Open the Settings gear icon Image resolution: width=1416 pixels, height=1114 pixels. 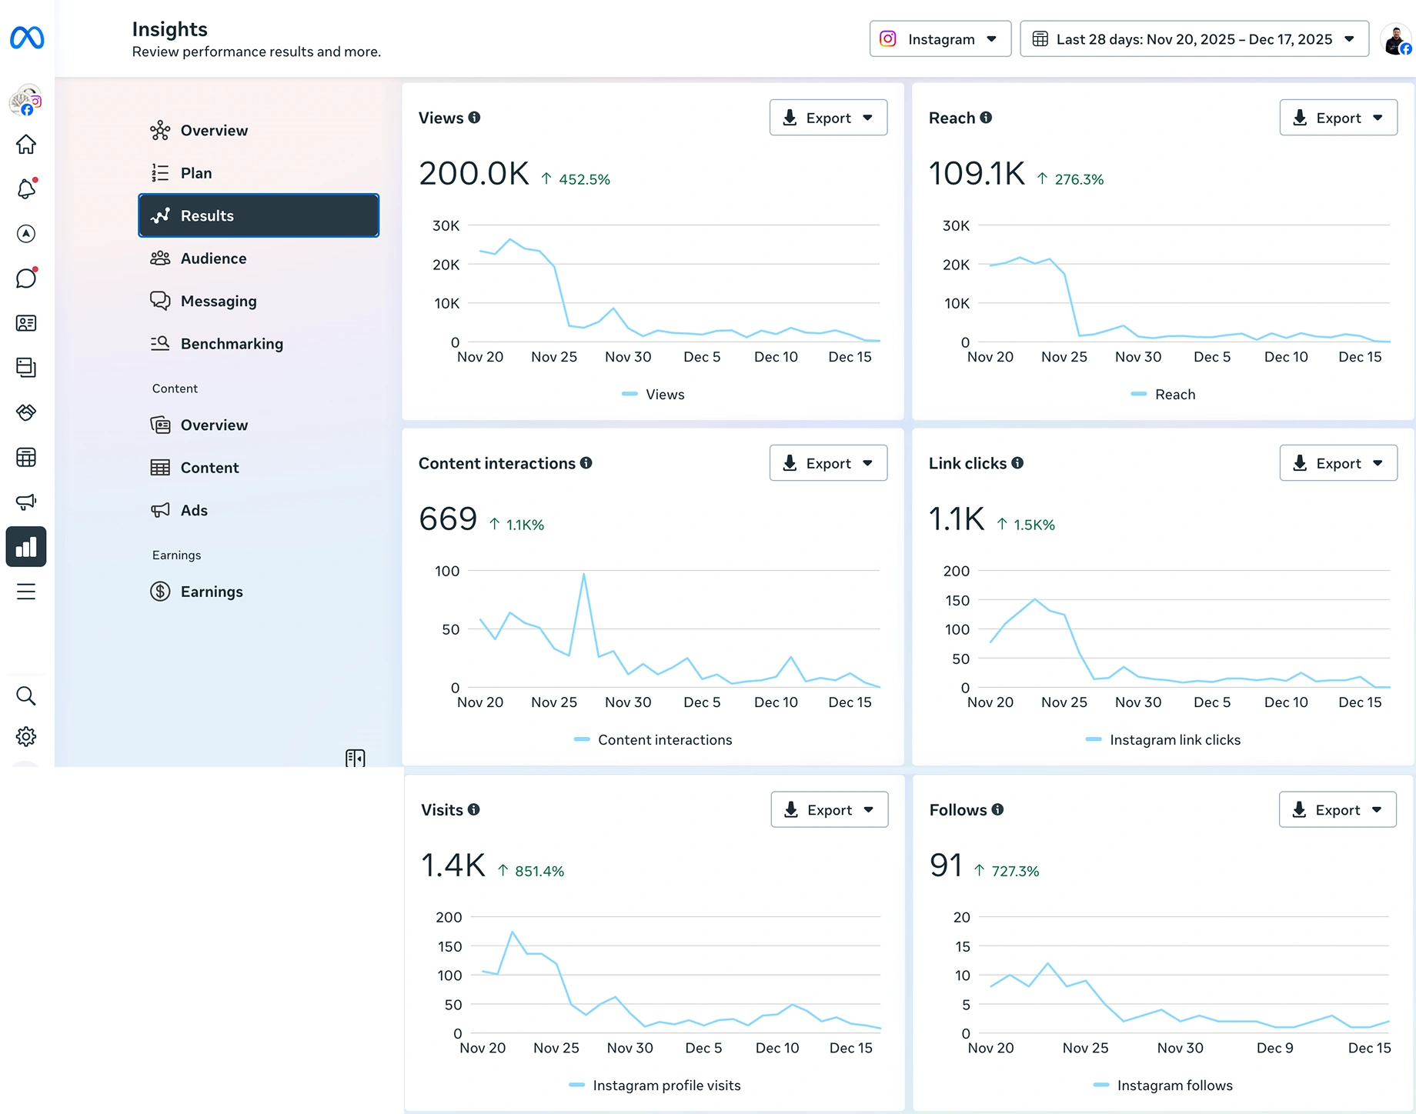coord(26,737)
